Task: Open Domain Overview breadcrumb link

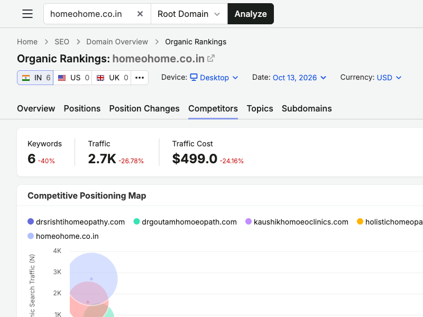Action: pyautogui.click(x=117, y=42)
